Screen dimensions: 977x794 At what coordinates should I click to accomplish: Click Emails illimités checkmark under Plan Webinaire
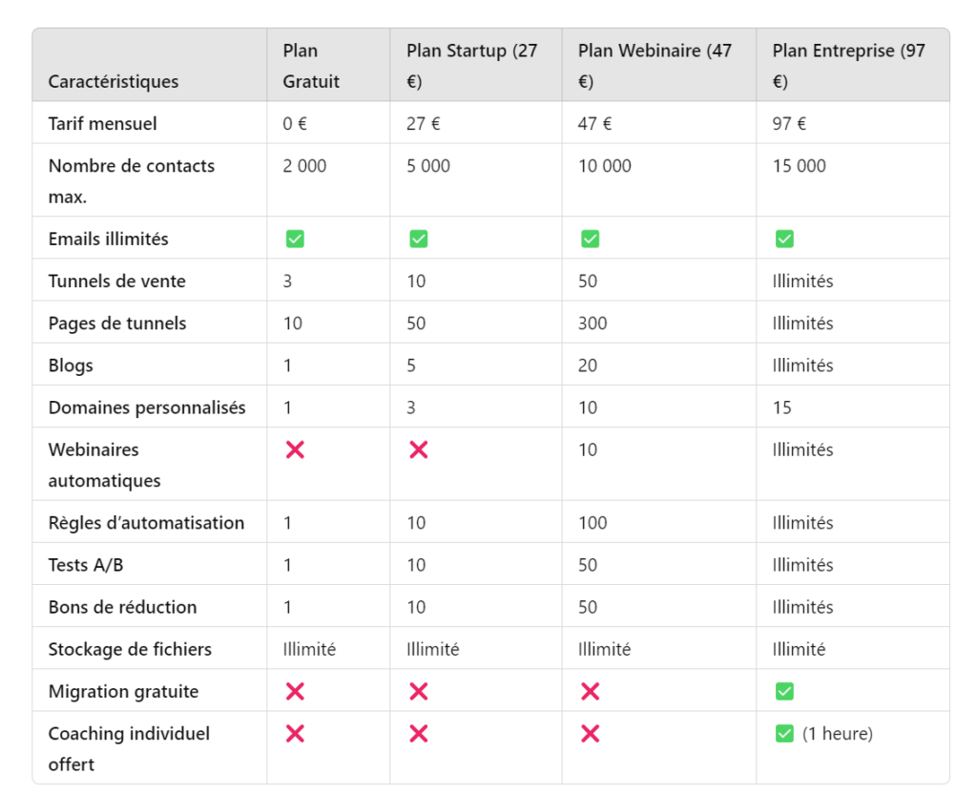tap(590, 239)
